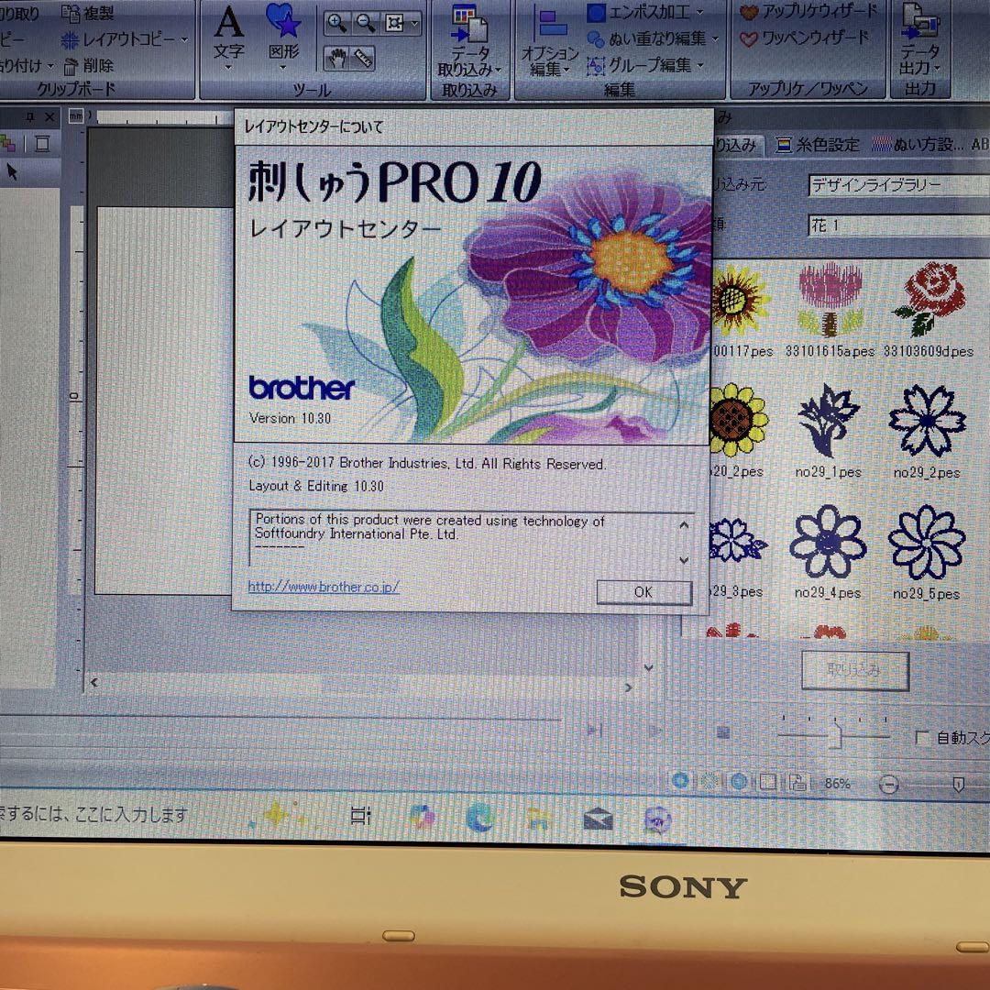Open the データ出力 dropdown
The image size is (990, 990).
(x=937, y=68)
